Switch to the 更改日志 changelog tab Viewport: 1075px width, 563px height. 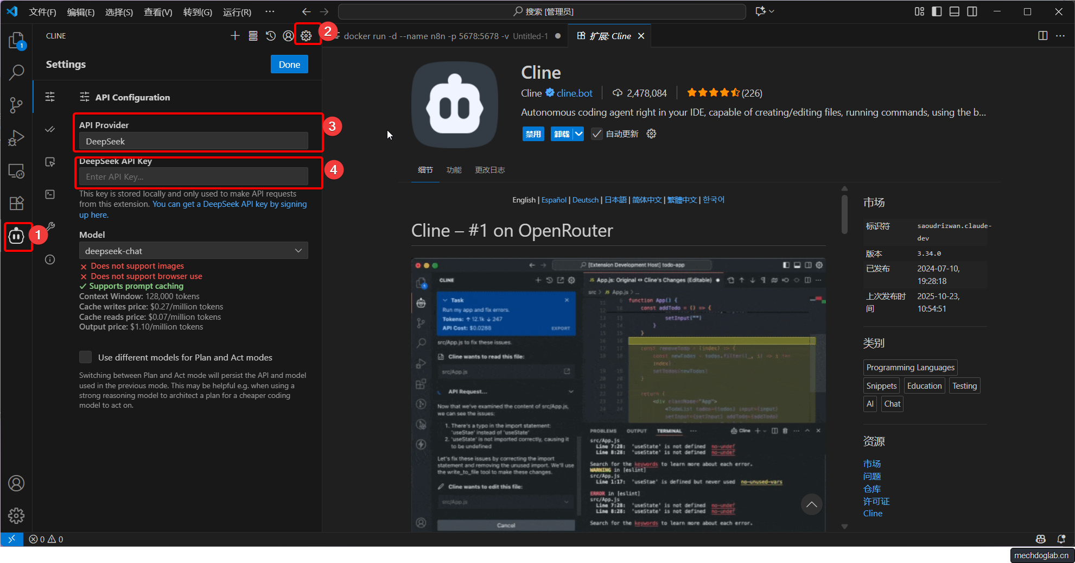[x=489, y=170]
